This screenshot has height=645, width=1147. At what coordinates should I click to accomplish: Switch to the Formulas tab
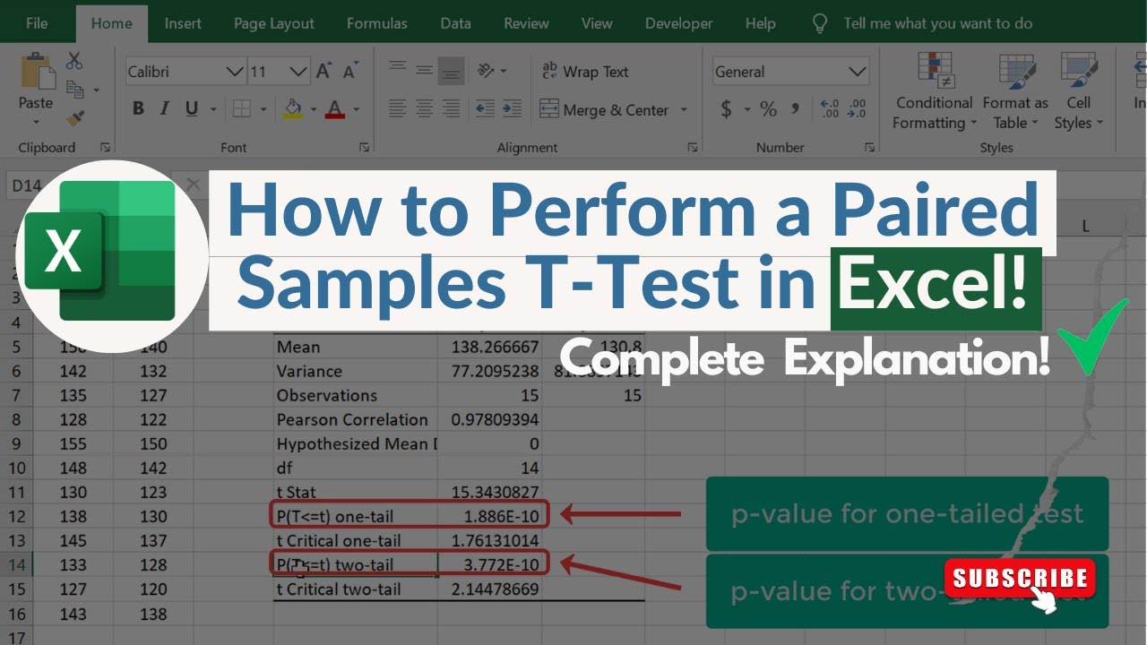pos(377,23)
